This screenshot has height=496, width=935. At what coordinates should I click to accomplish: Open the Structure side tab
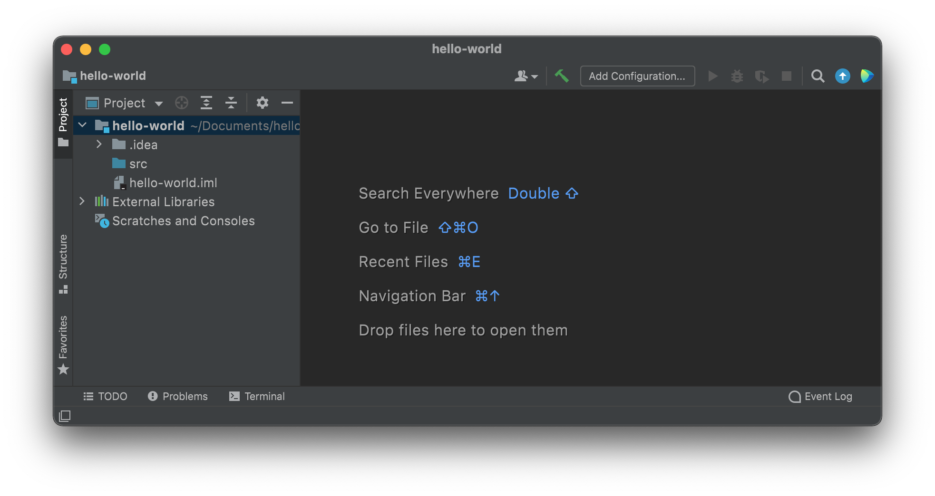63,264
